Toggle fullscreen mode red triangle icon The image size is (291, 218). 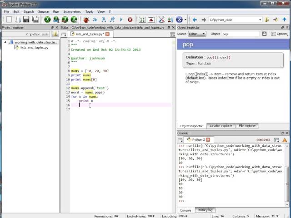(x=151, y=20)
